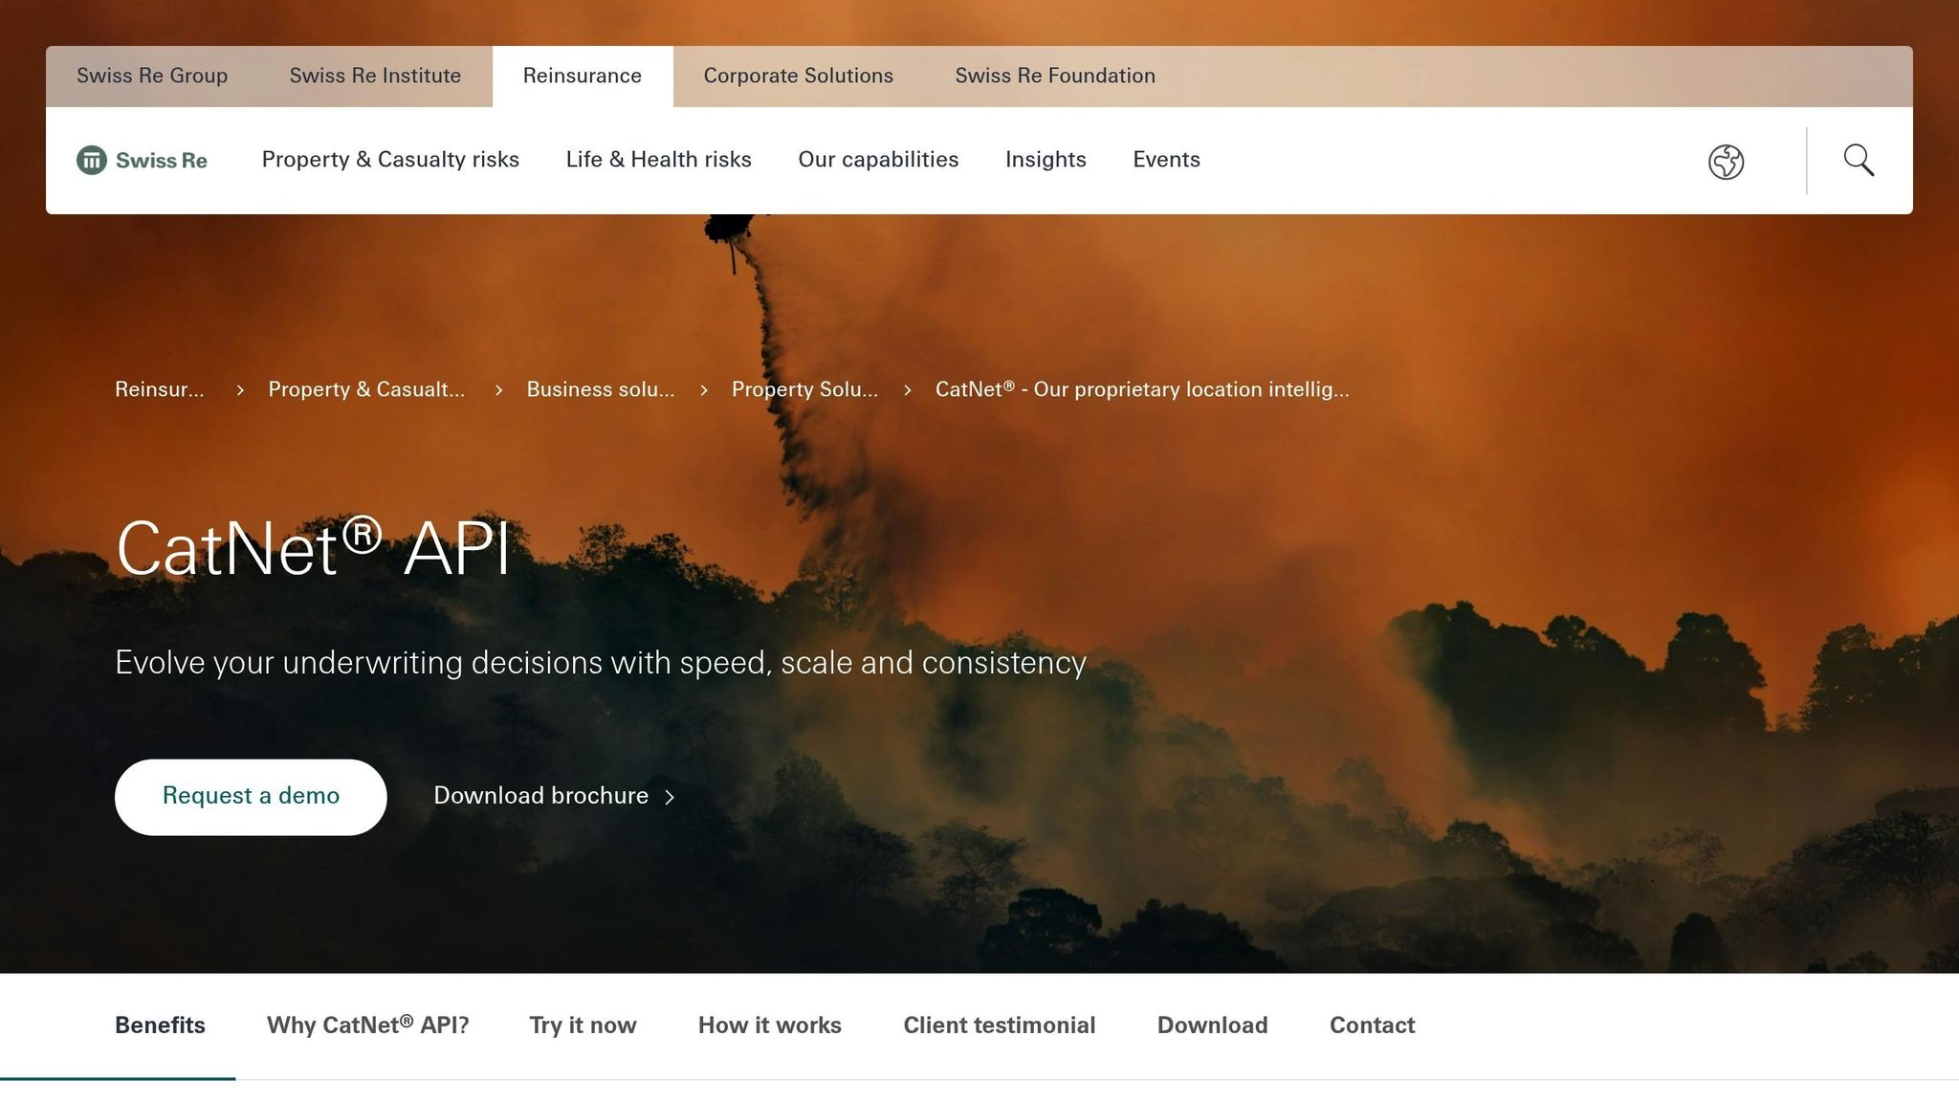This screenshot has height=1102, width=1959.
Task: Go to Business solutions breadcrumb
Action: pos(600,389)
